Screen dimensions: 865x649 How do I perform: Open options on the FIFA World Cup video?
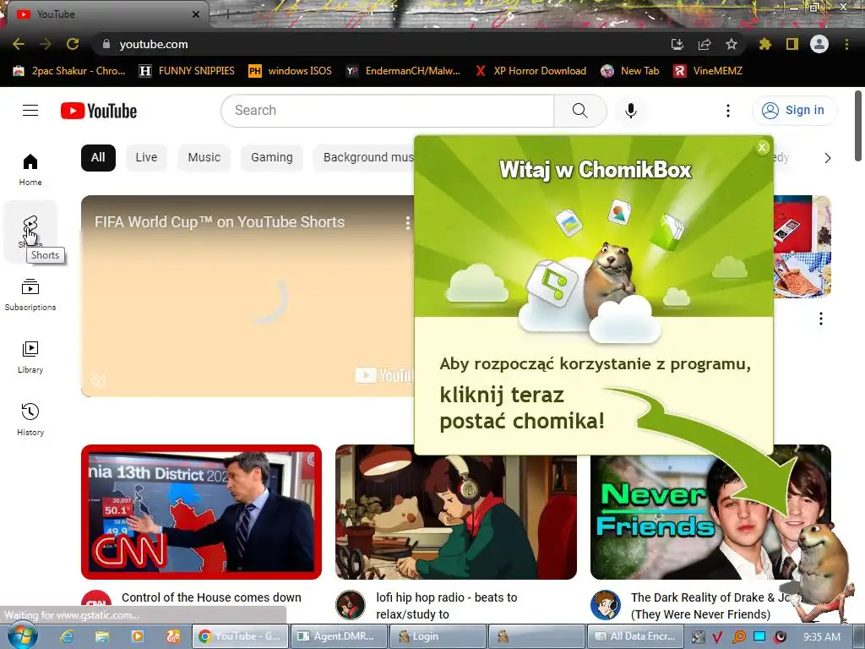coord(408,223)
